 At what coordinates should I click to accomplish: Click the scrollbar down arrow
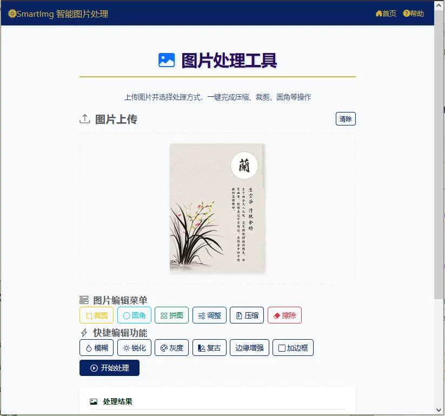click(439, 410)
